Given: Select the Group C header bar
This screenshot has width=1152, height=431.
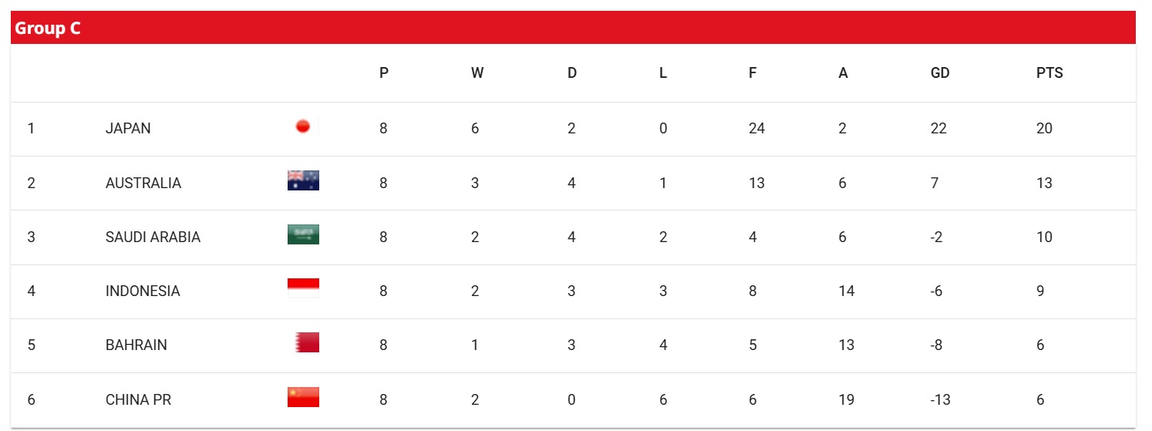Looking at the screenshot, I should [x=573, y=28].
